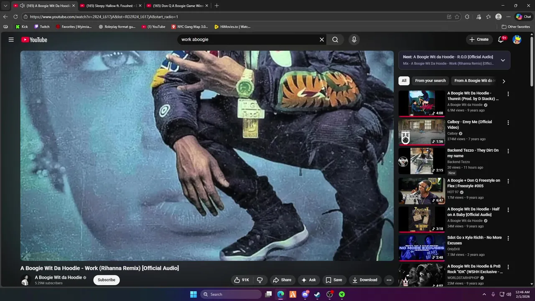The image size is (535, 301).
Task: Click the Create button
Action: pyautogui.click(x=479, y=40)
